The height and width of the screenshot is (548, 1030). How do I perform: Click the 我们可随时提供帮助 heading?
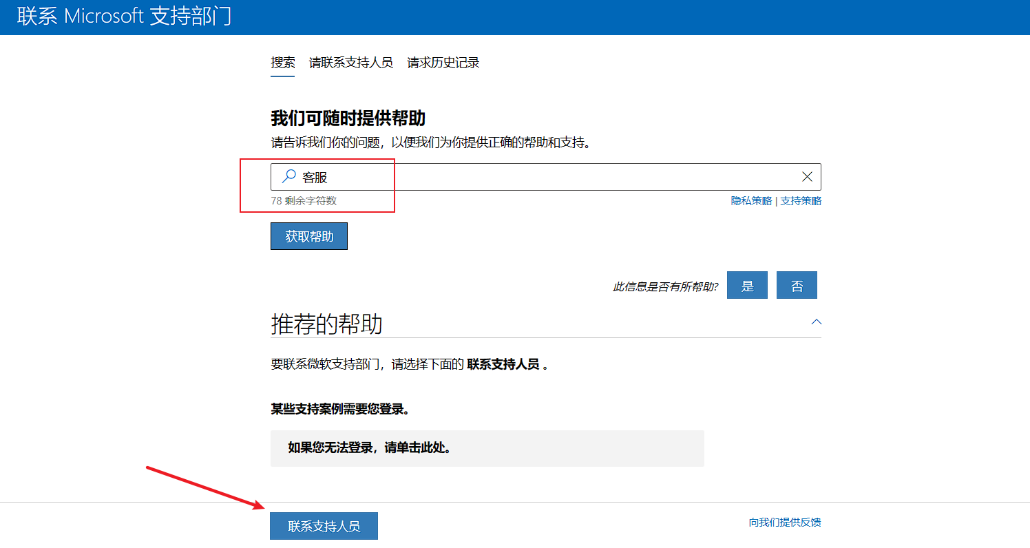click(348, 118)
